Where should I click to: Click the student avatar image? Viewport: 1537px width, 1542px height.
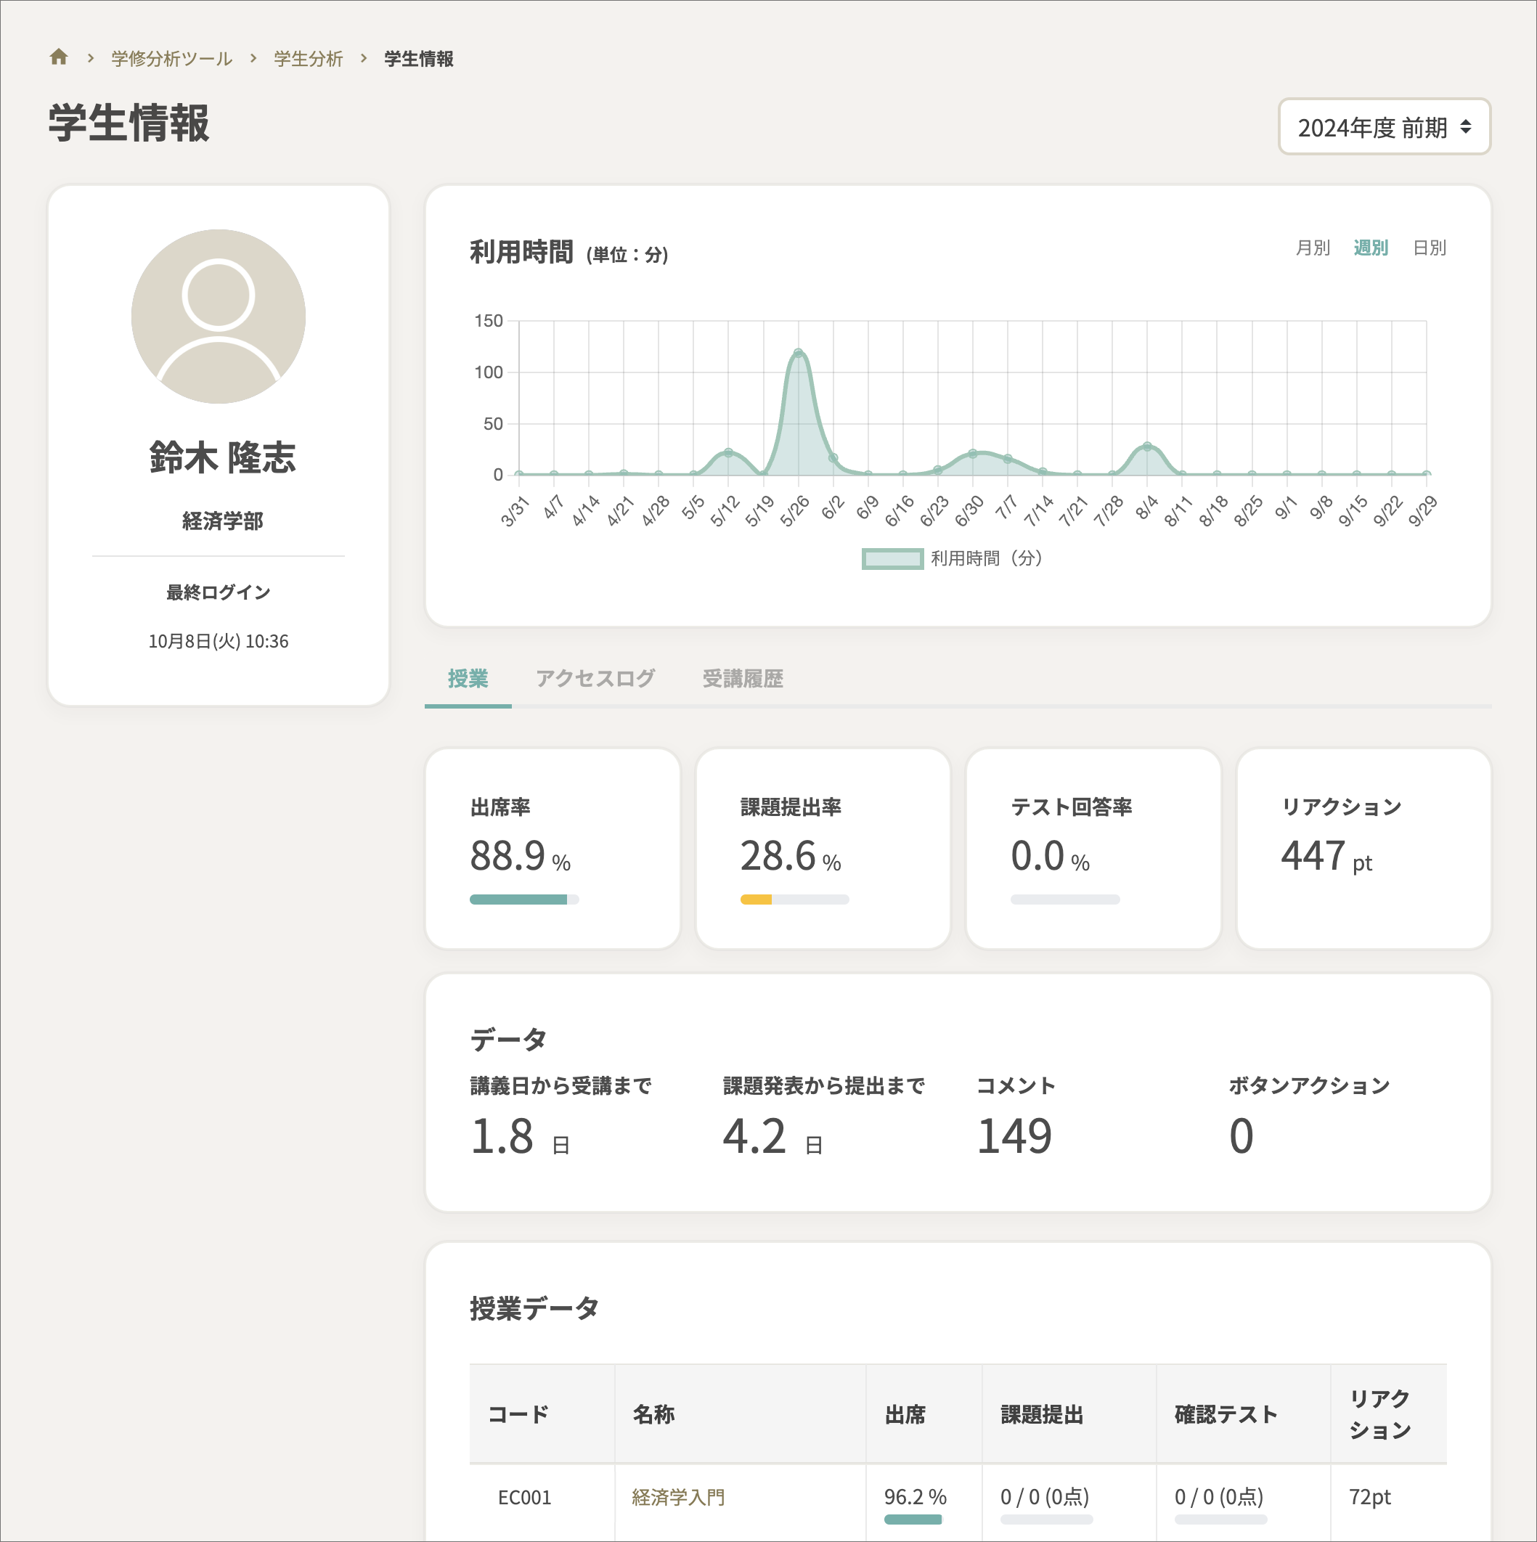click(x=218, y=316)
